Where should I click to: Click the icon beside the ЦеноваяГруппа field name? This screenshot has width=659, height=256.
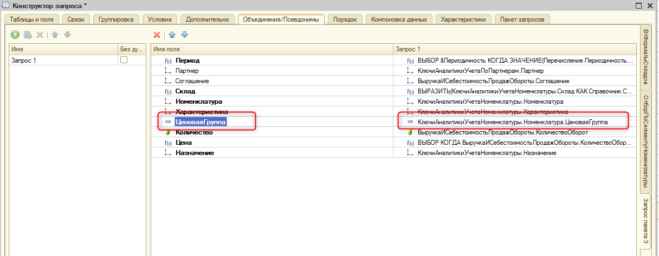click(167, 122)
